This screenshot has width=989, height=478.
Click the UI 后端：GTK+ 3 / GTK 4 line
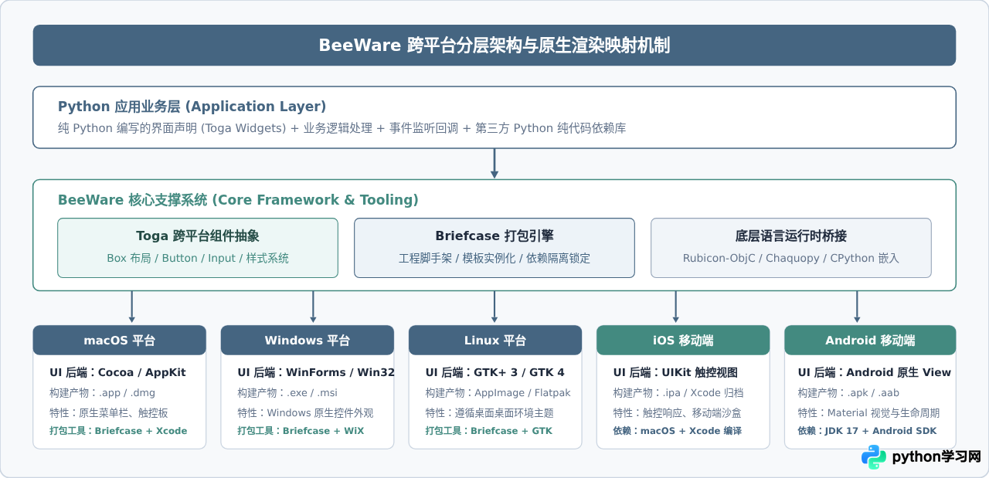click(494, 372)
